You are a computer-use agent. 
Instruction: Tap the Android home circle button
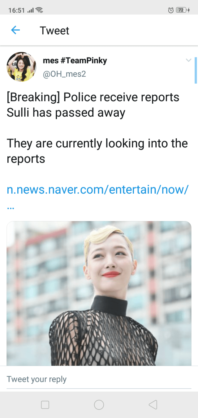coord(99,405)
